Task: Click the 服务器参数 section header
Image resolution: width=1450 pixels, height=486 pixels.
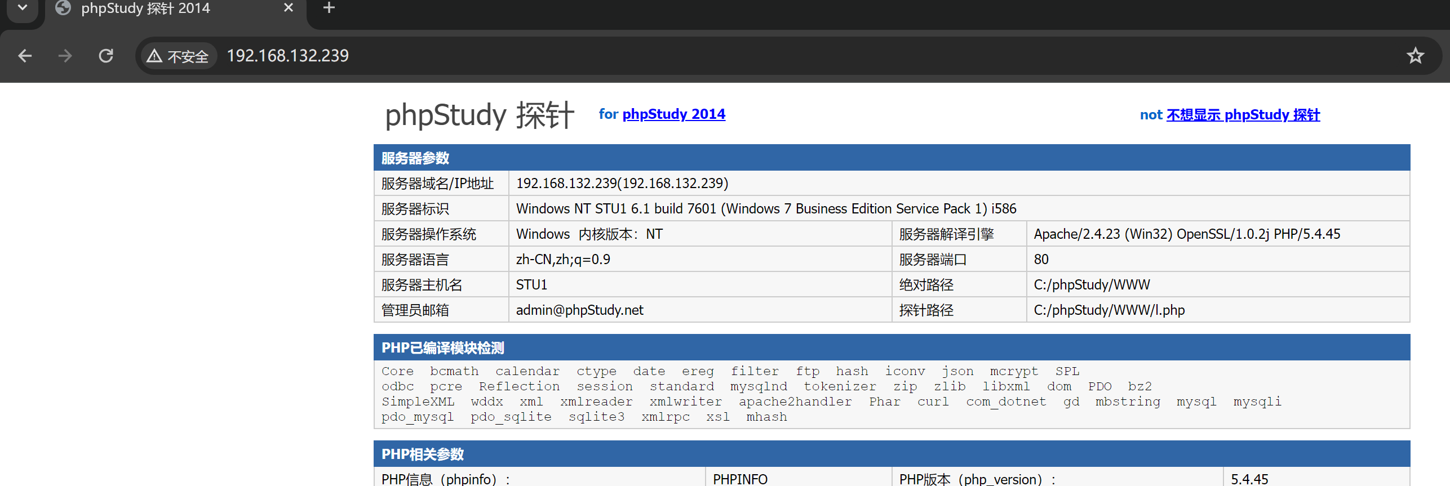Action: 892,158
